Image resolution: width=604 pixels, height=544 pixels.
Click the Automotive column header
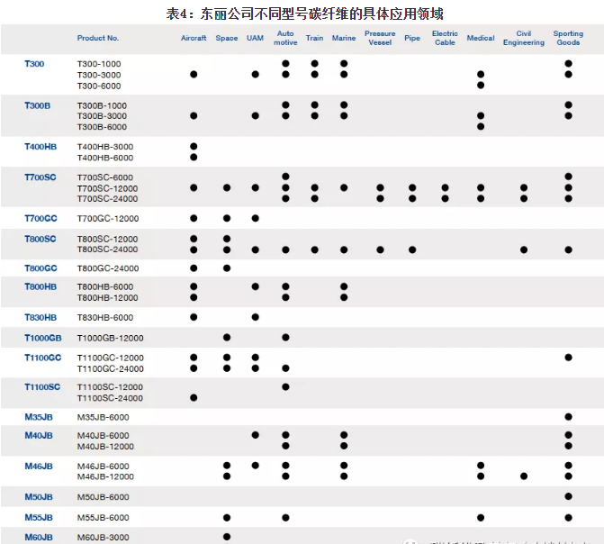pos(285,38)
